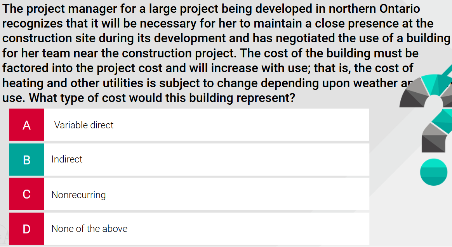Click the teal dot below the question mark

(x=434, y=172)
